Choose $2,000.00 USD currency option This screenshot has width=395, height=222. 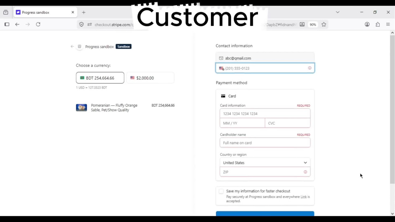[x=150, y=78]
